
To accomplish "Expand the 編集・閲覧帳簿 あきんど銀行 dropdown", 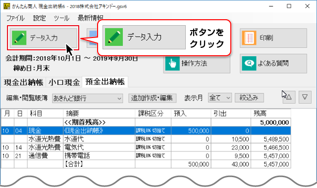I will [x=87, y=98].
